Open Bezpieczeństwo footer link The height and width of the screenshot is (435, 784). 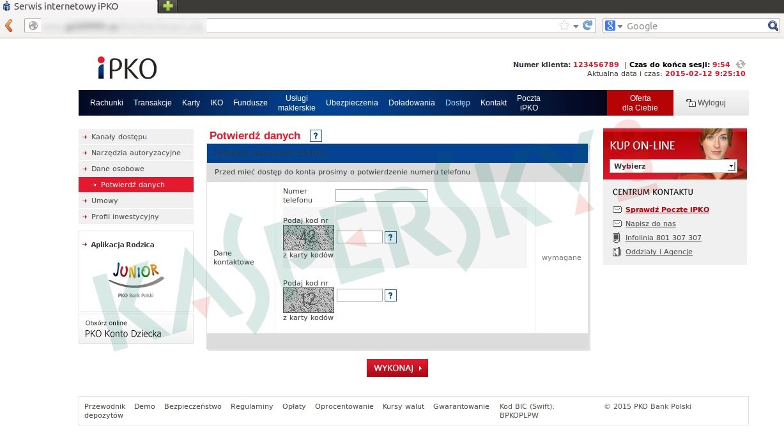[x=193, y=406]
